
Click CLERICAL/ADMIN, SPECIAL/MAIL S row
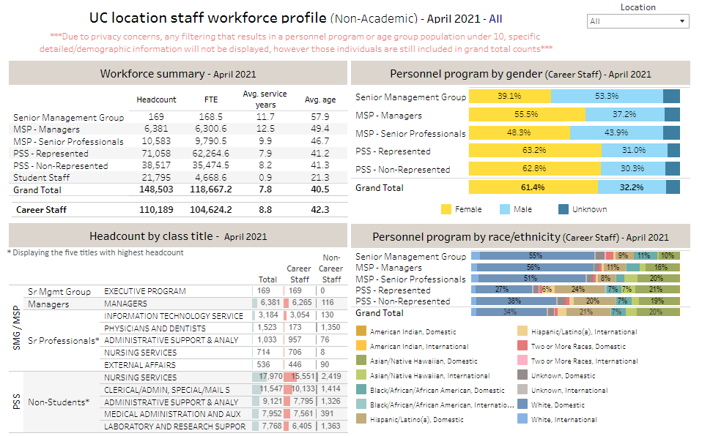coord(167,390)
